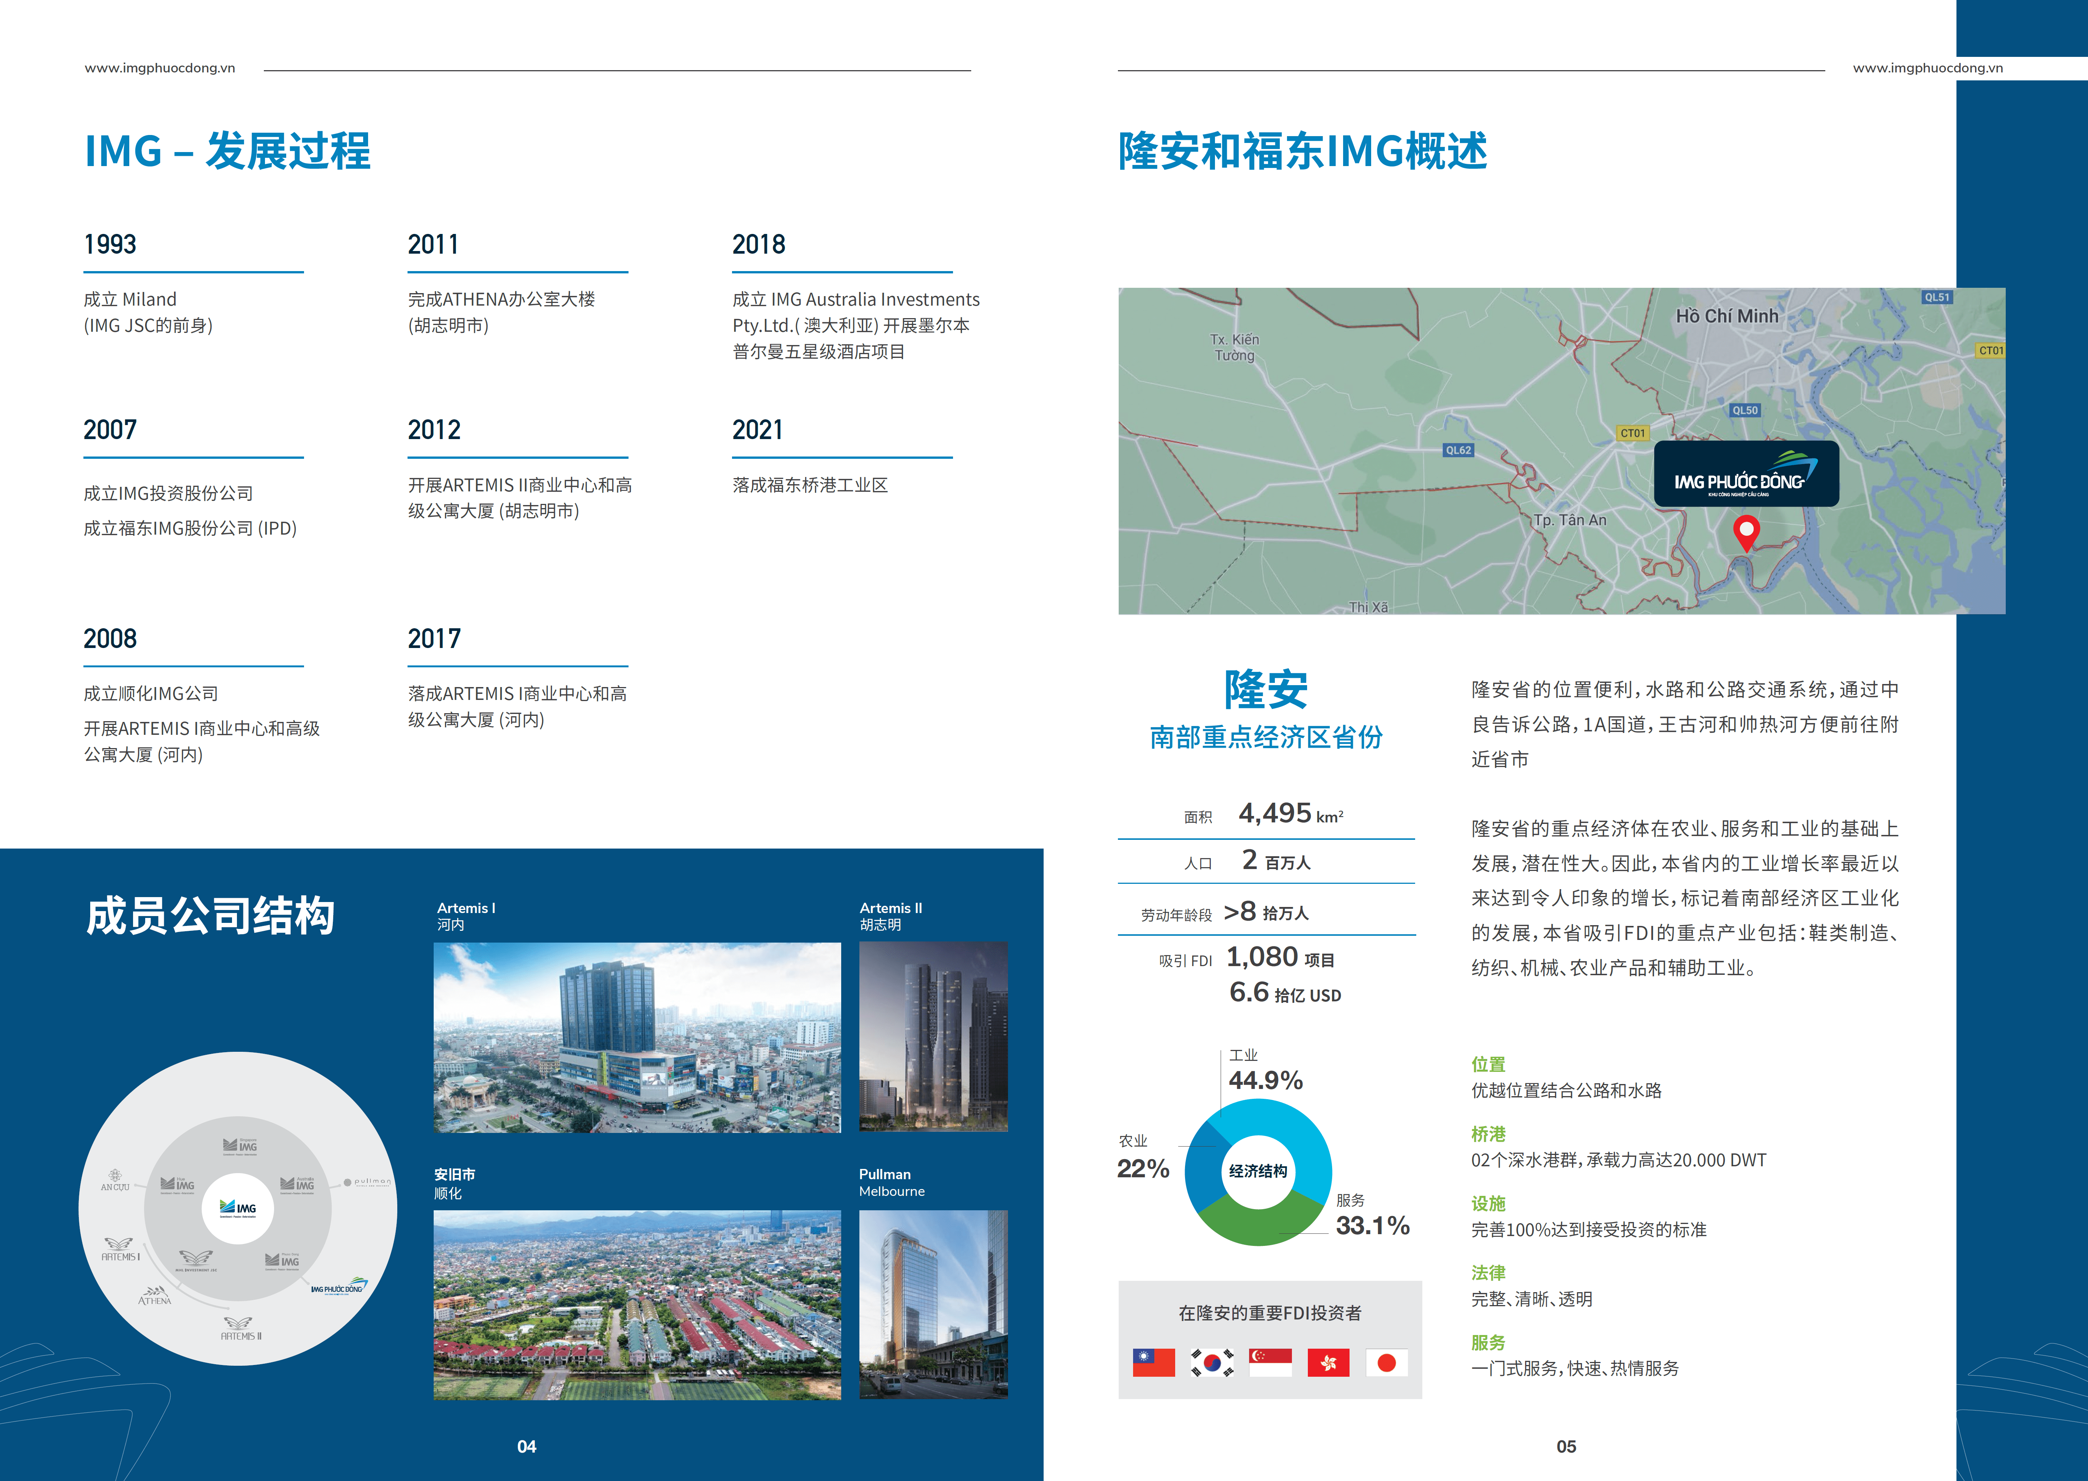Click the MHL Investment JSC logo

[x=196, y=1260]
